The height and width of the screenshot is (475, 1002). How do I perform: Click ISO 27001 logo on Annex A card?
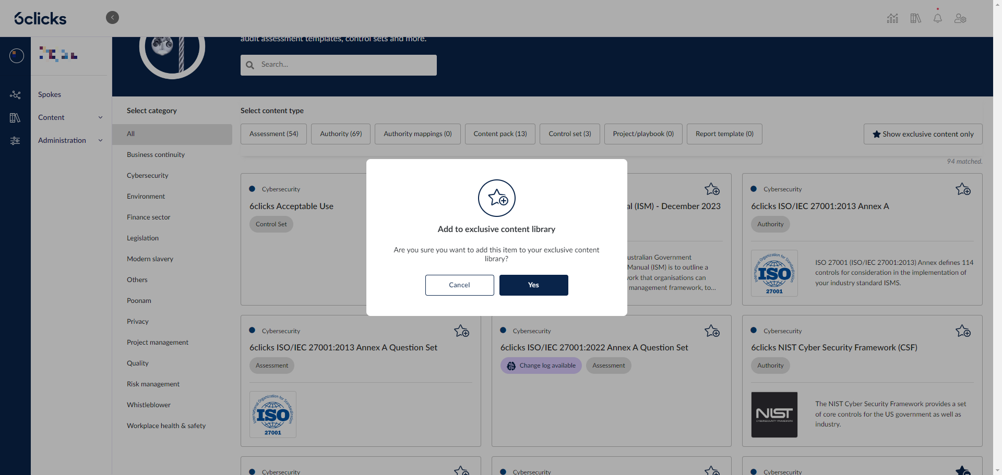(x=774, y=273)
